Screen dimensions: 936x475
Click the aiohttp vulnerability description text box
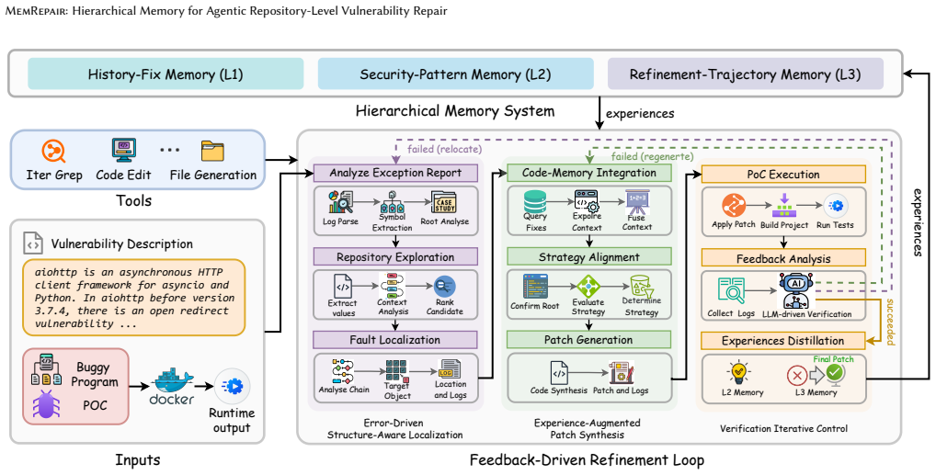(134, 297)
